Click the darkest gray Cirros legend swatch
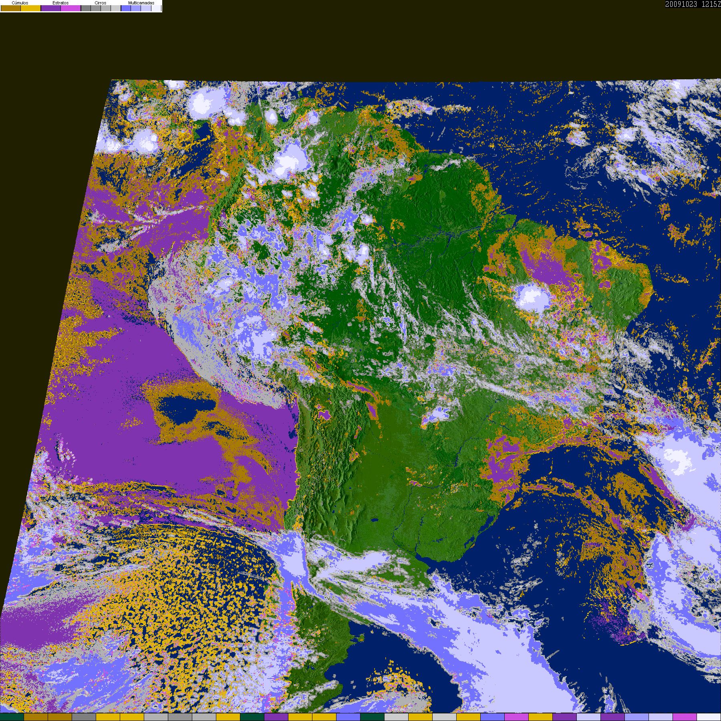The height and width of the screenshot is (721, 721). (x=86, y=8)
